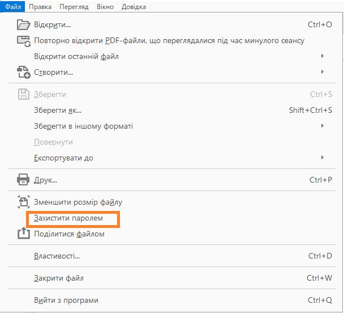Expand the 'Відкрити останній файл' submenu arrow
Viewport: 344px width, 313px height.
[x=322, y=56]
